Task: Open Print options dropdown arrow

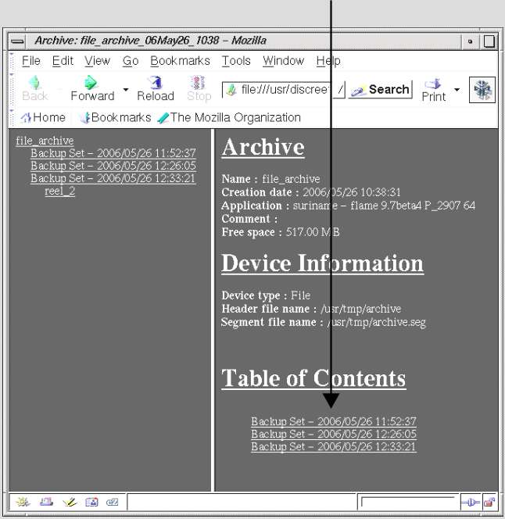Action: pos(457,88)
